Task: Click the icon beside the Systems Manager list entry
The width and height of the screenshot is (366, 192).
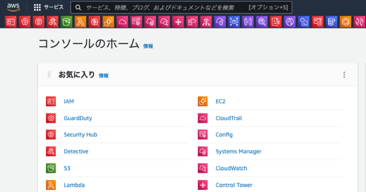Action: [202, 151]
